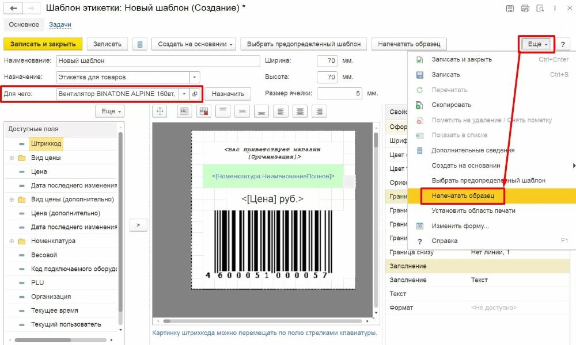Switch to the Основное tab
576x345 pixels.
click(24, 25)
